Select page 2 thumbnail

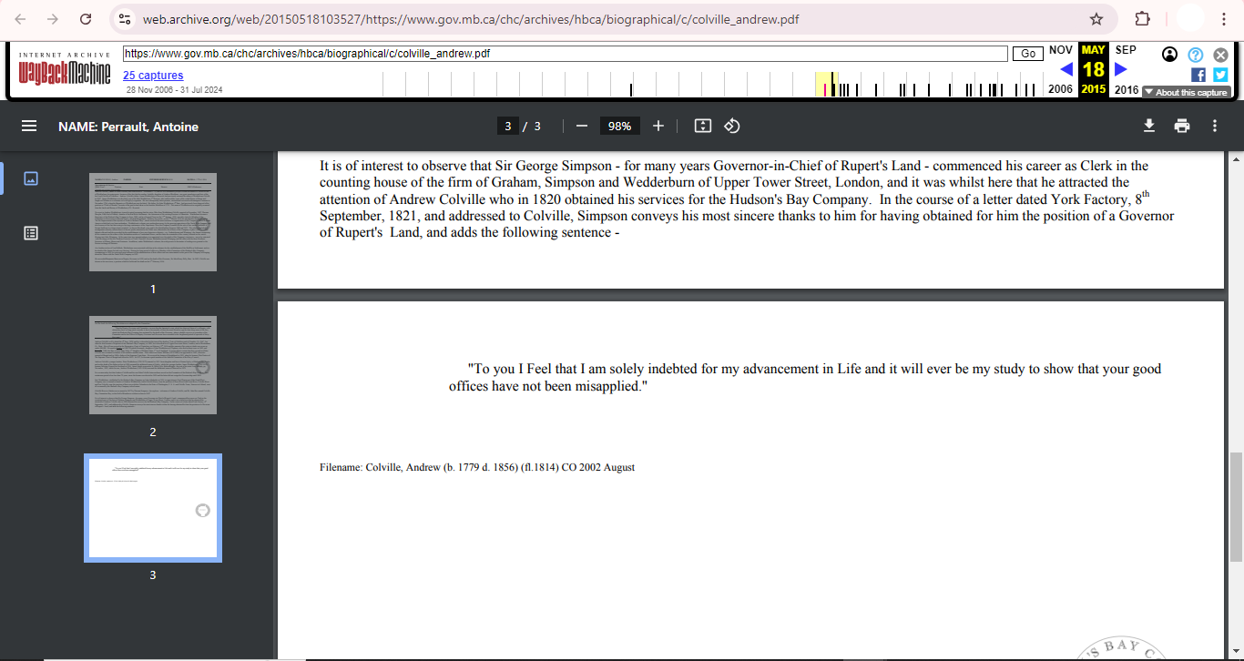[x=153, y=365]
